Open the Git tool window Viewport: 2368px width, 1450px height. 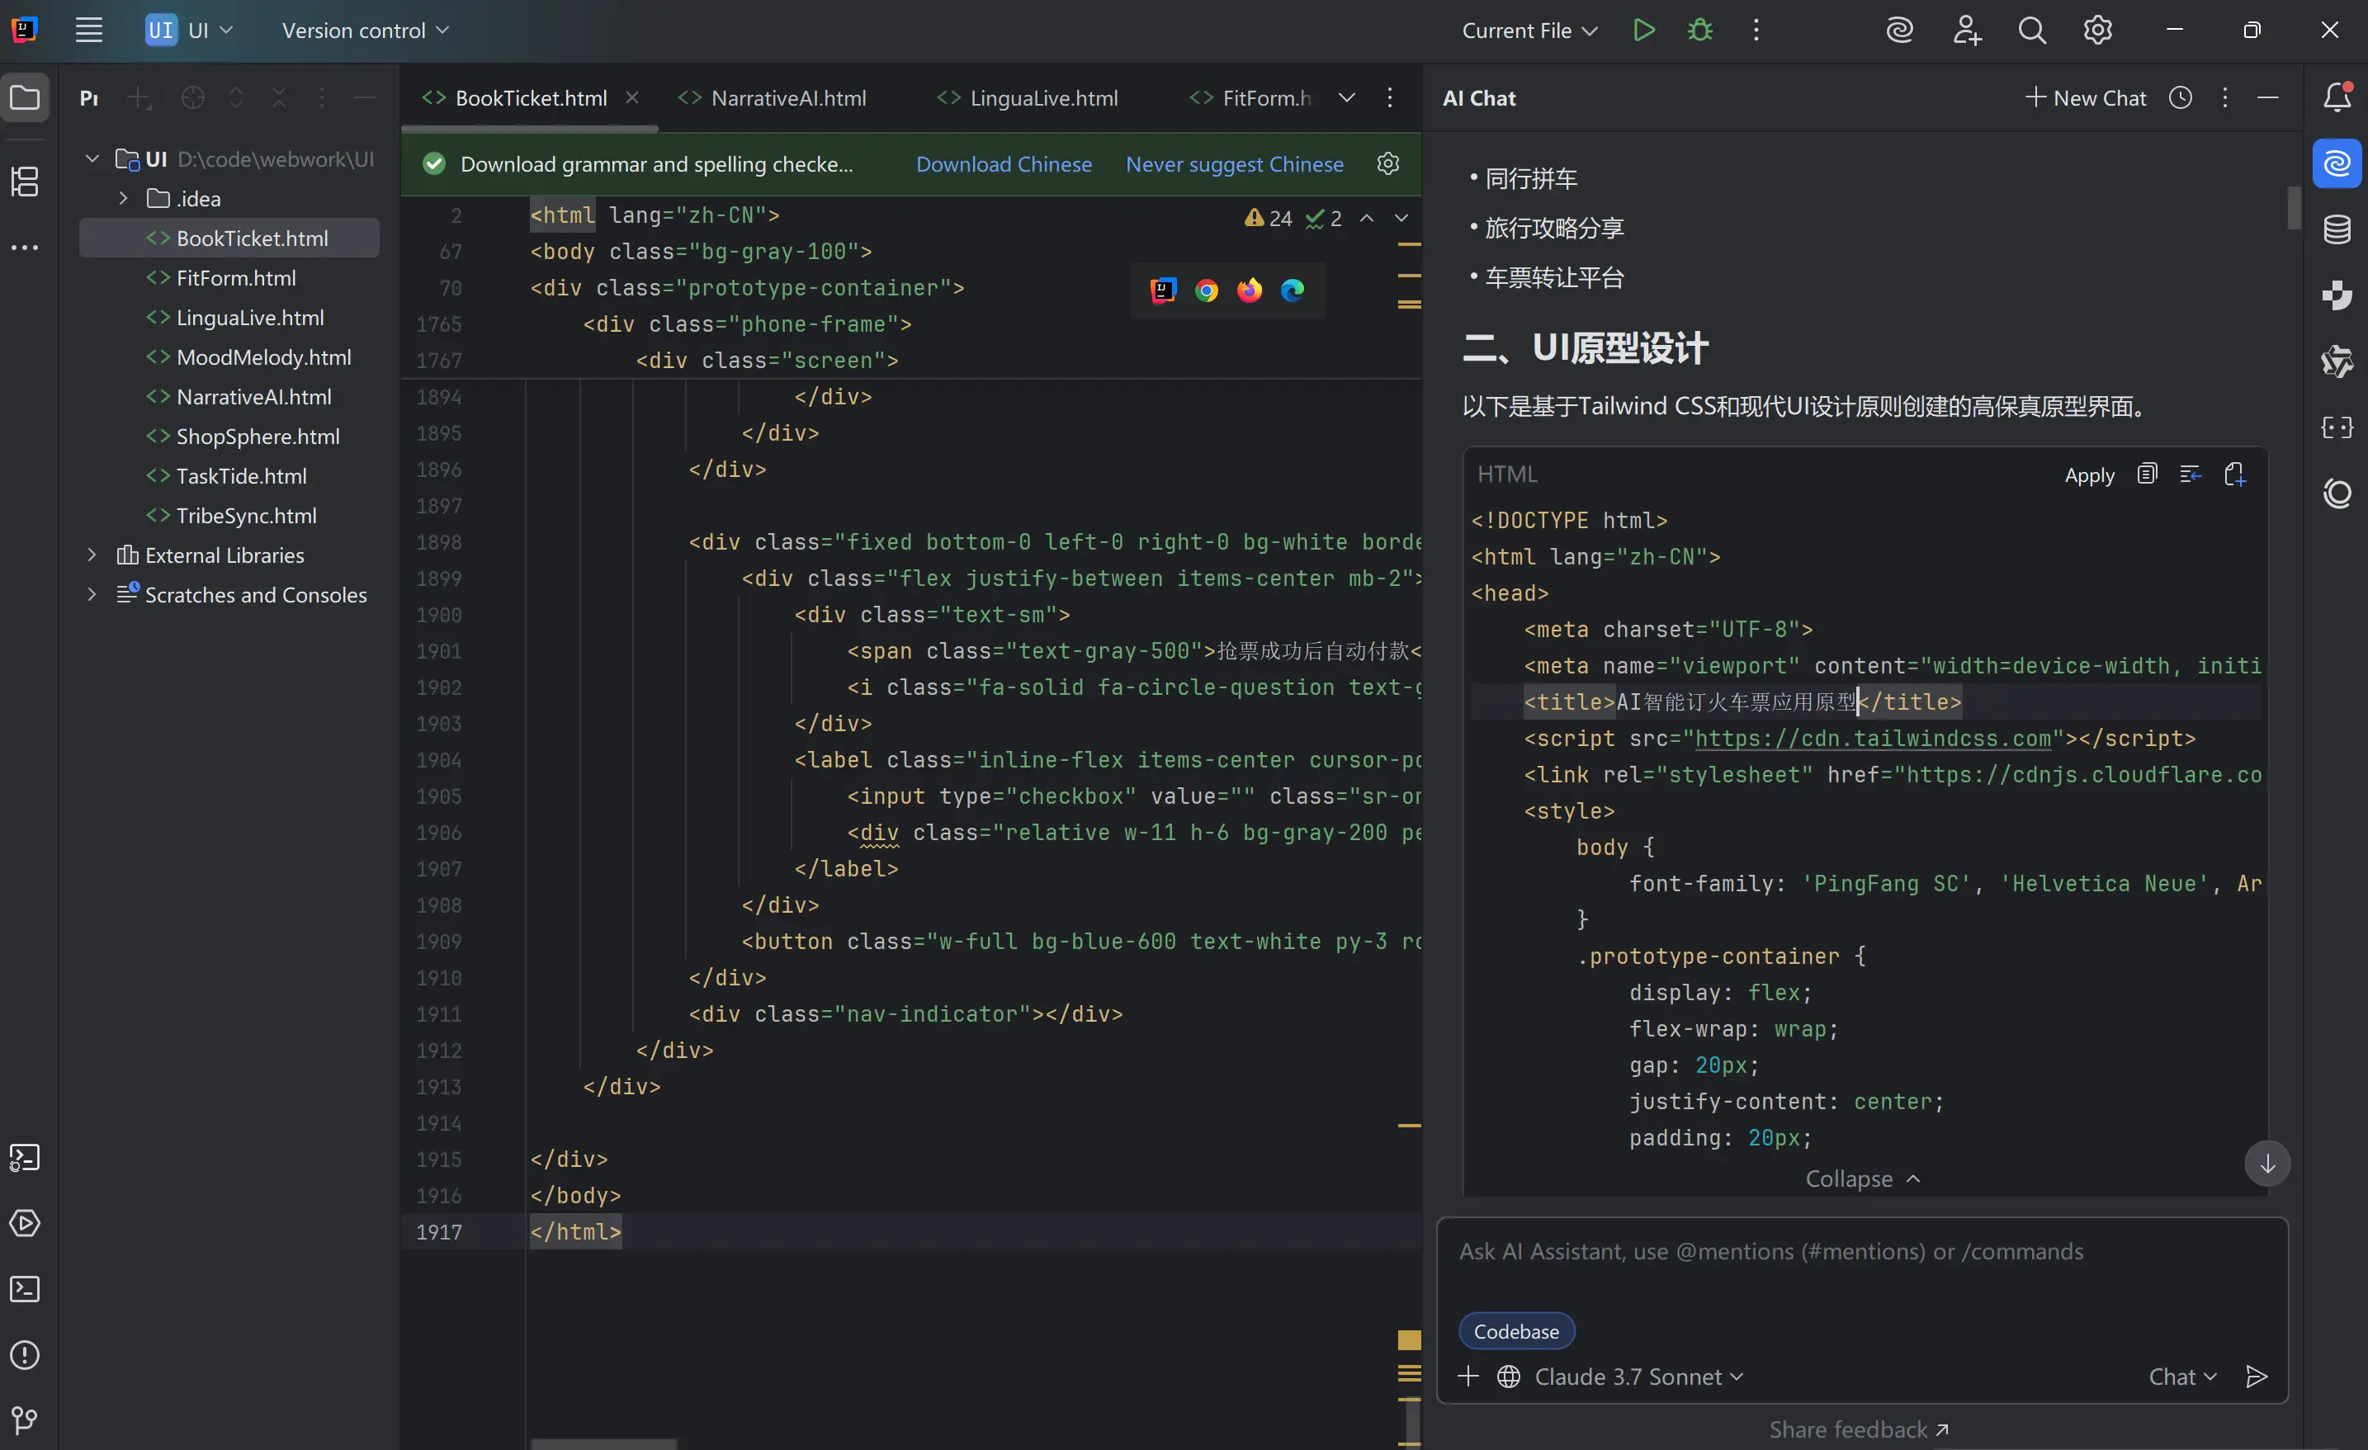point(25,1420)
